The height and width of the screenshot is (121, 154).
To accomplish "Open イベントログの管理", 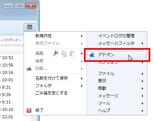I will click(116, 36).
